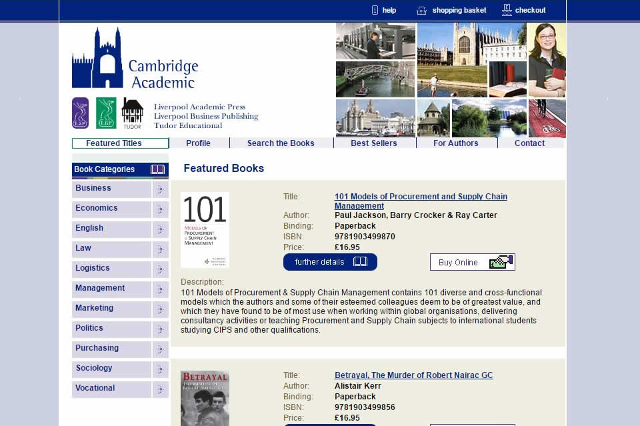The width and height of the screenshot is (640, 426).
Task: Expand the Law category arrow
Action: [x=161, y=249]
